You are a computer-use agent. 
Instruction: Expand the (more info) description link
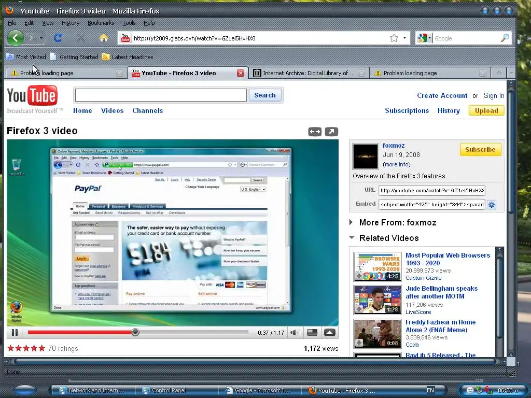pyautogui.click(x=397, y=164)
